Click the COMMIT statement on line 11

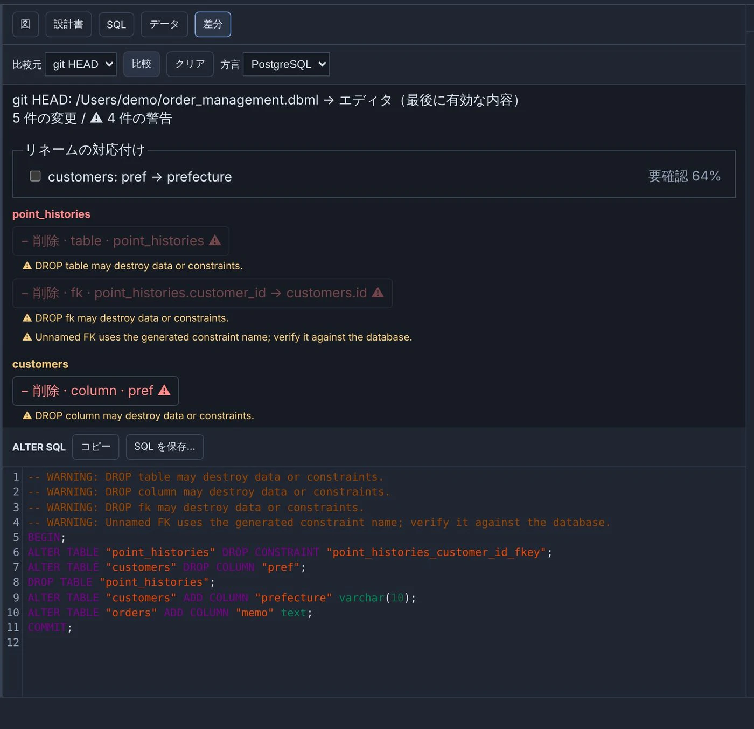point(50,628)
